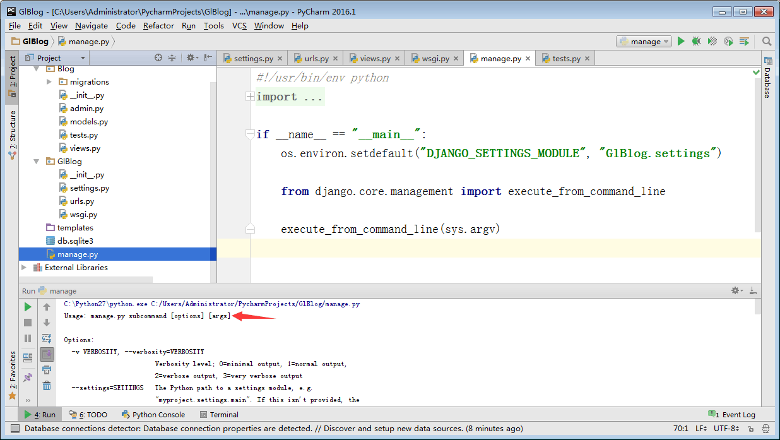Toggle the pin tab icon in Run panel
Viewport: 780px width, 440px height.
[28, 378]
